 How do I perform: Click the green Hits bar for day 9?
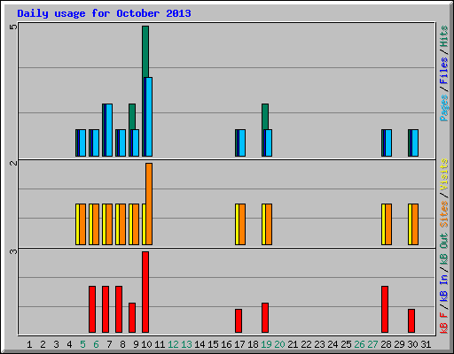coord(132,117)
